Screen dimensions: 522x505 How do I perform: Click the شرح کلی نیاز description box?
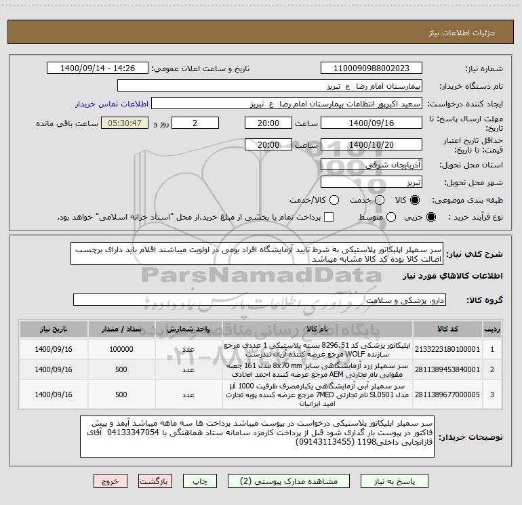coord(257,254)
